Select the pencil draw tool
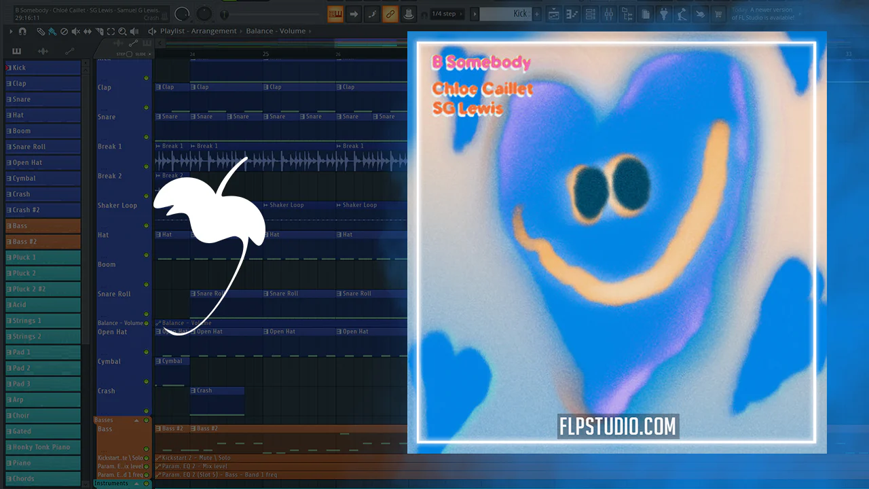The width and height of the screenshot is (869, 489). 41,31
